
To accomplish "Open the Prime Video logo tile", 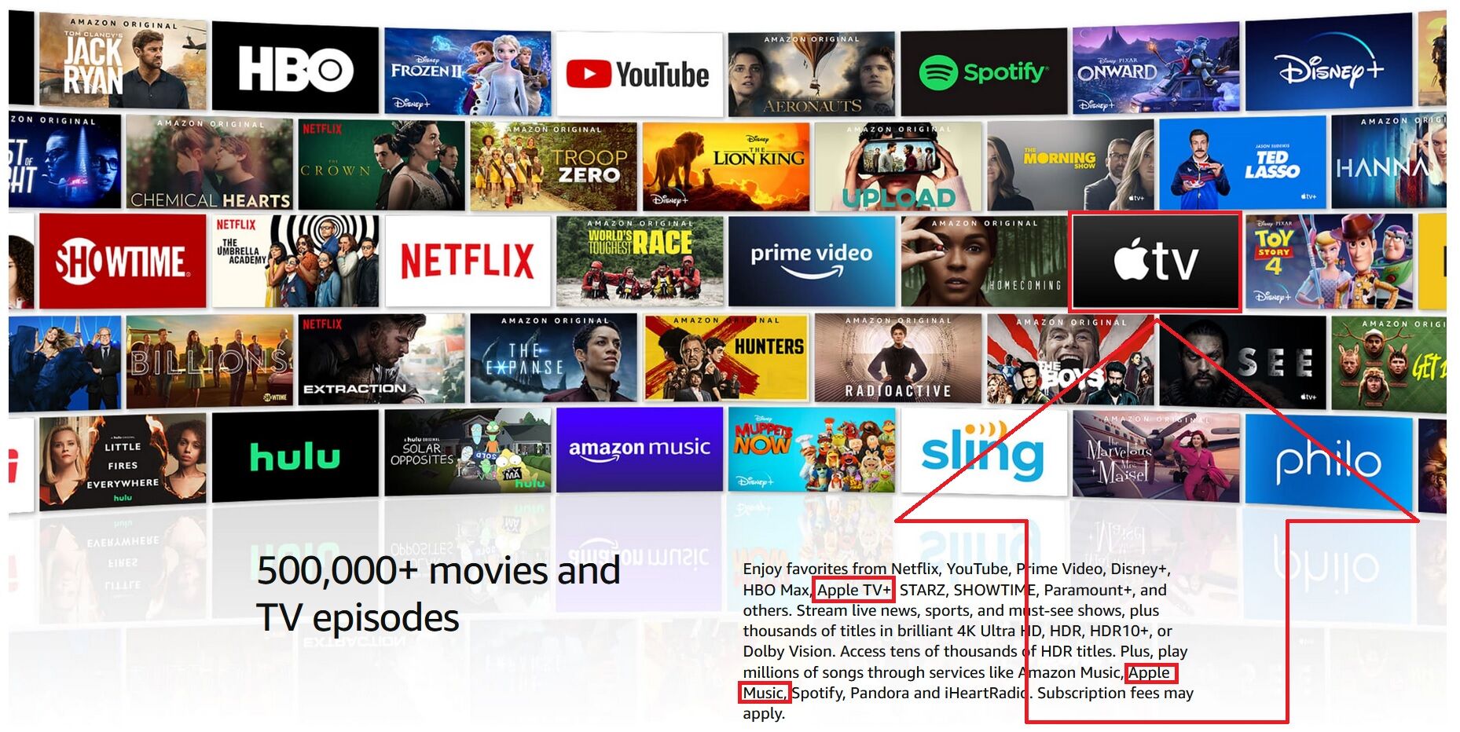I will (x=812, y=261).
